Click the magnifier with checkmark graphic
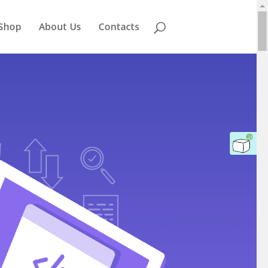This screenshot has height=268, width=268. click(98, 165)
